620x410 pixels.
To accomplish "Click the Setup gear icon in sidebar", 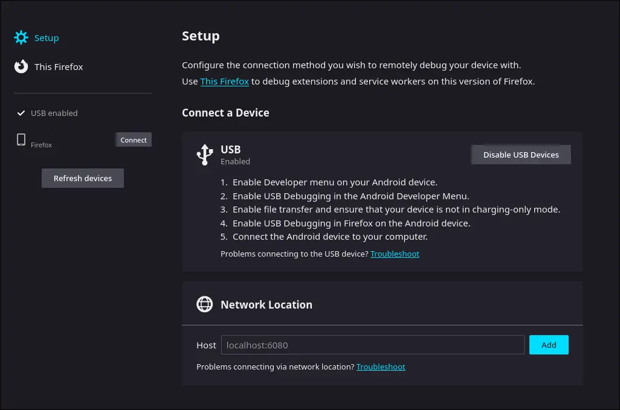I will 21,38.
